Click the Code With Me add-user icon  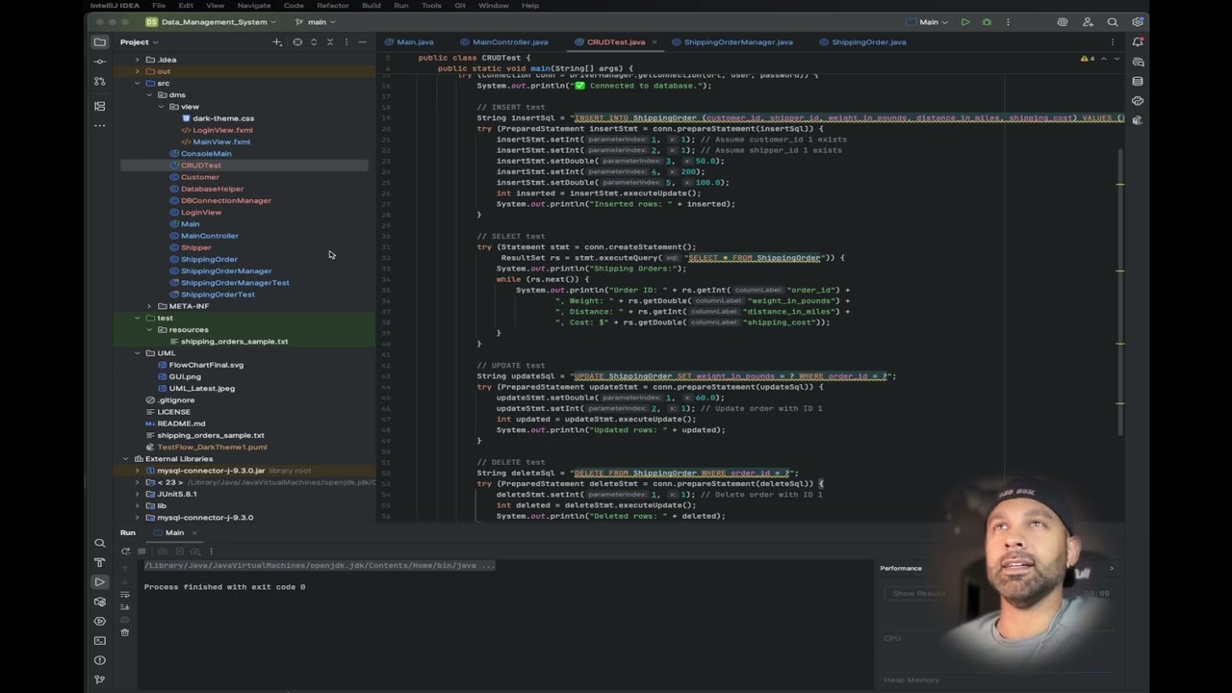[x=1088, y=22]
